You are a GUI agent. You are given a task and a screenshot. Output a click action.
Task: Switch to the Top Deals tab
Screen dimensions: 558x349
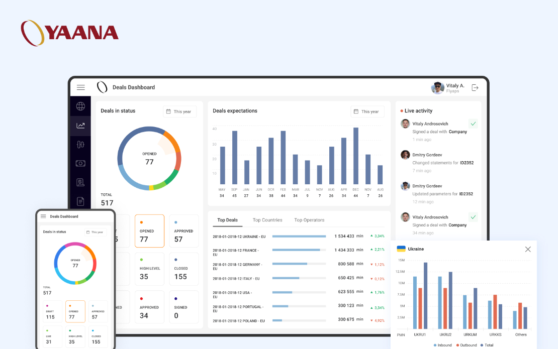tap(227, 220)
